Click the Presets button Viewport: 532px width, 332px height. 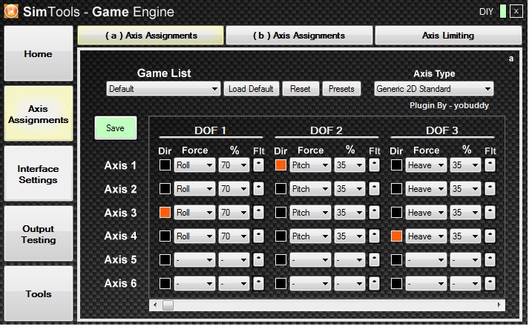[x=341, y=89]
